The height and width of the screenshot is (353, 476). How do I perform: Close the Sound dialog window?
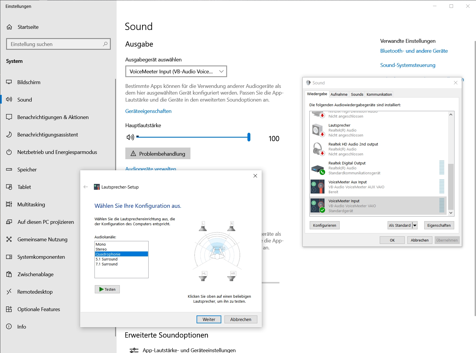pyautogui.click(x=456, y=83)
